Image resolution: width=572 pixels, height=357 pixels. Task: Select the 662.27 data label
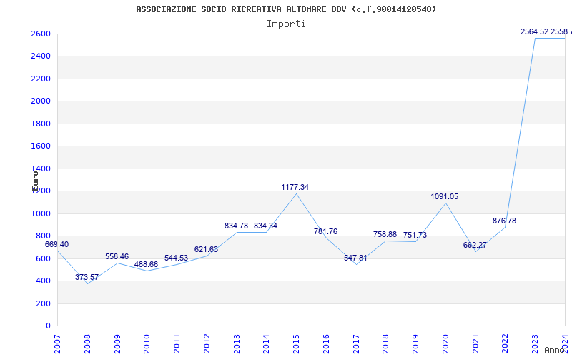(475, 245)
